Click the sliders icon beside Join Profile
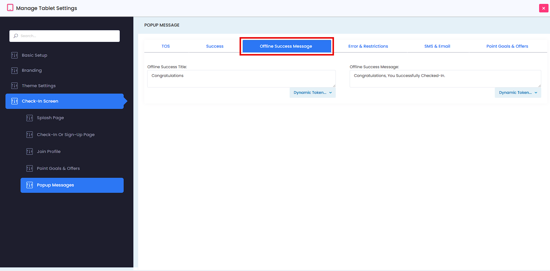This screenshot has width=550, height=271. tap(30, 151)
